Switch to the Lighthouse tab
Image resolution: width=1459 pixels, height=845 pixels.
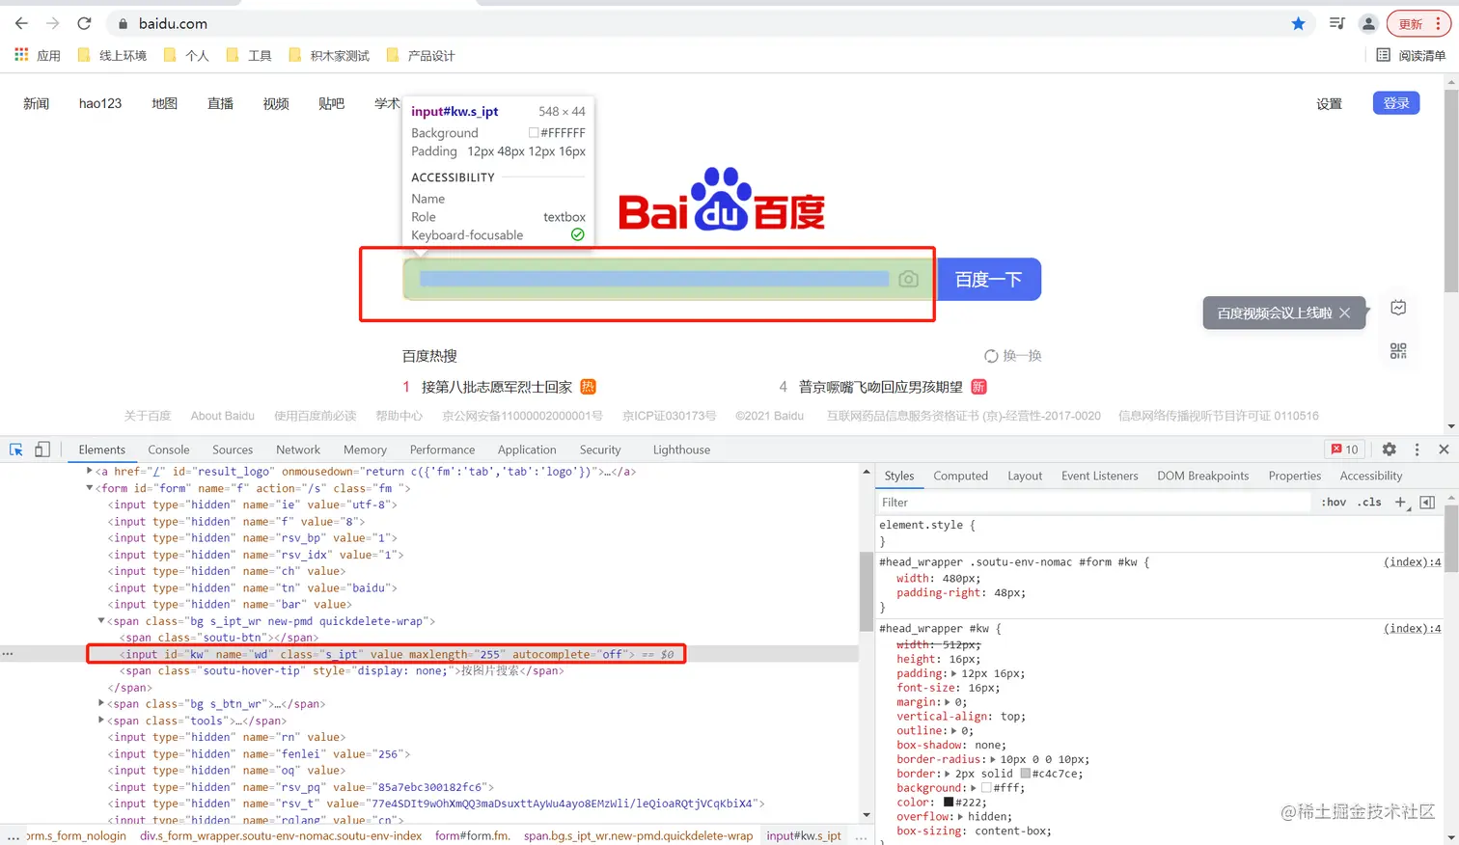tap(681, 450)
